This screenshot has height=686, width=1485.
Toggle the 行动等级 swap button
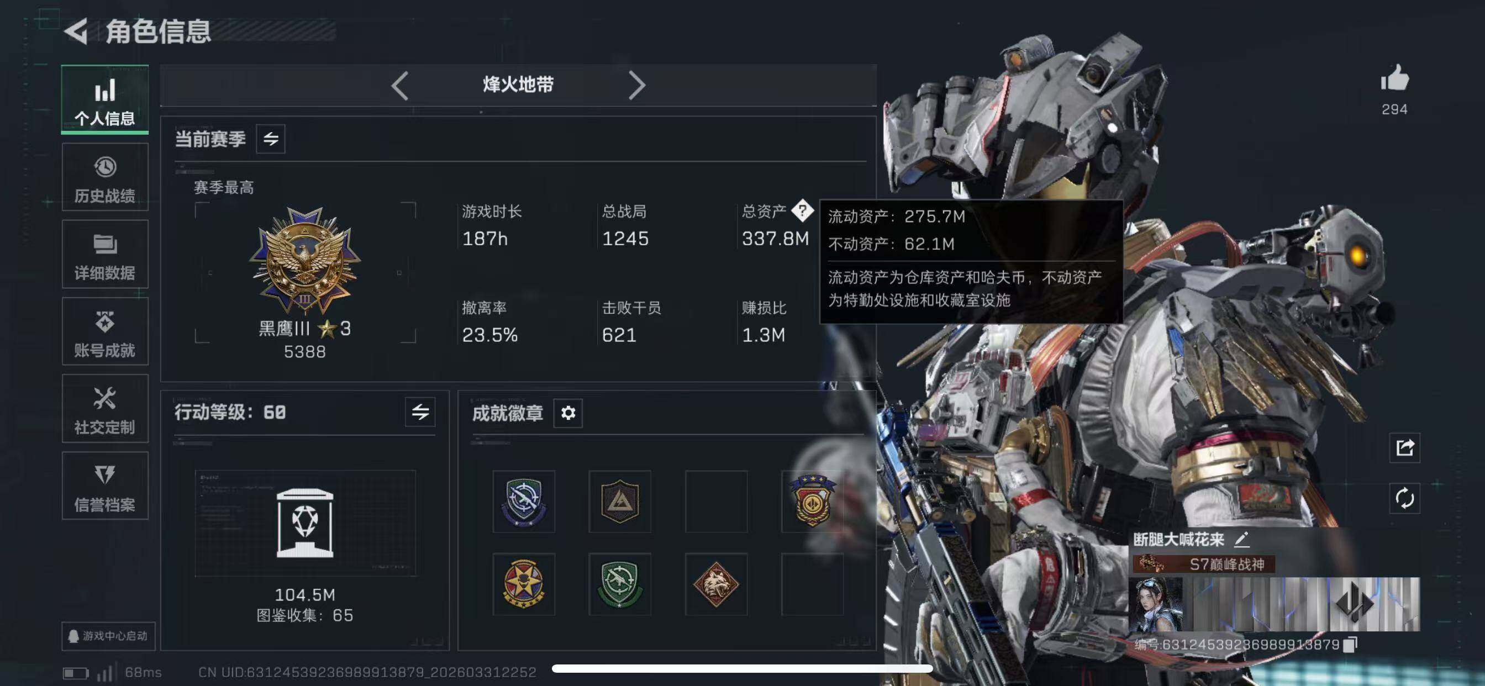click(420, 411)
